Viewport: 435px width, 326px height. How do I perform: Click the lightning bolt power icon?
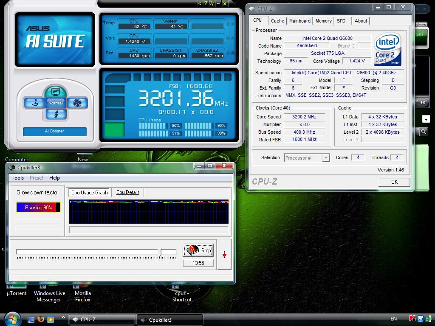[56, 114]
